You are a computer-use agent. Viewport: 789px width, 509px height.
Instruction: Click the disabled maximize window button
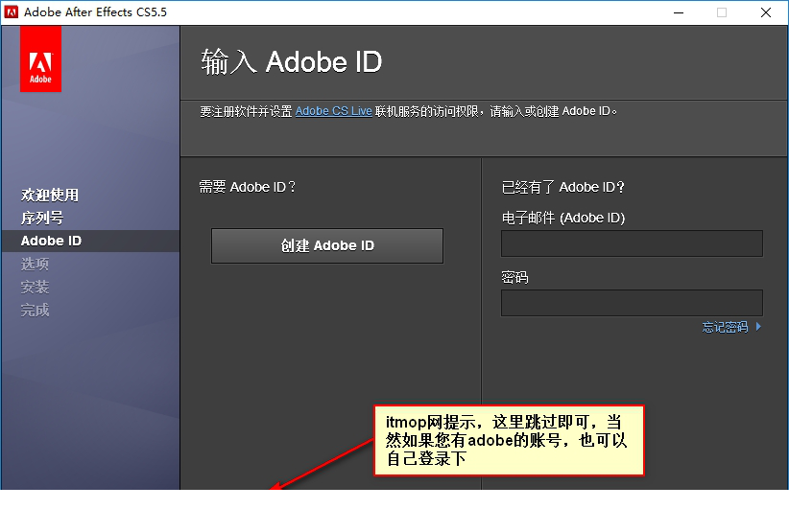(722, 12)
